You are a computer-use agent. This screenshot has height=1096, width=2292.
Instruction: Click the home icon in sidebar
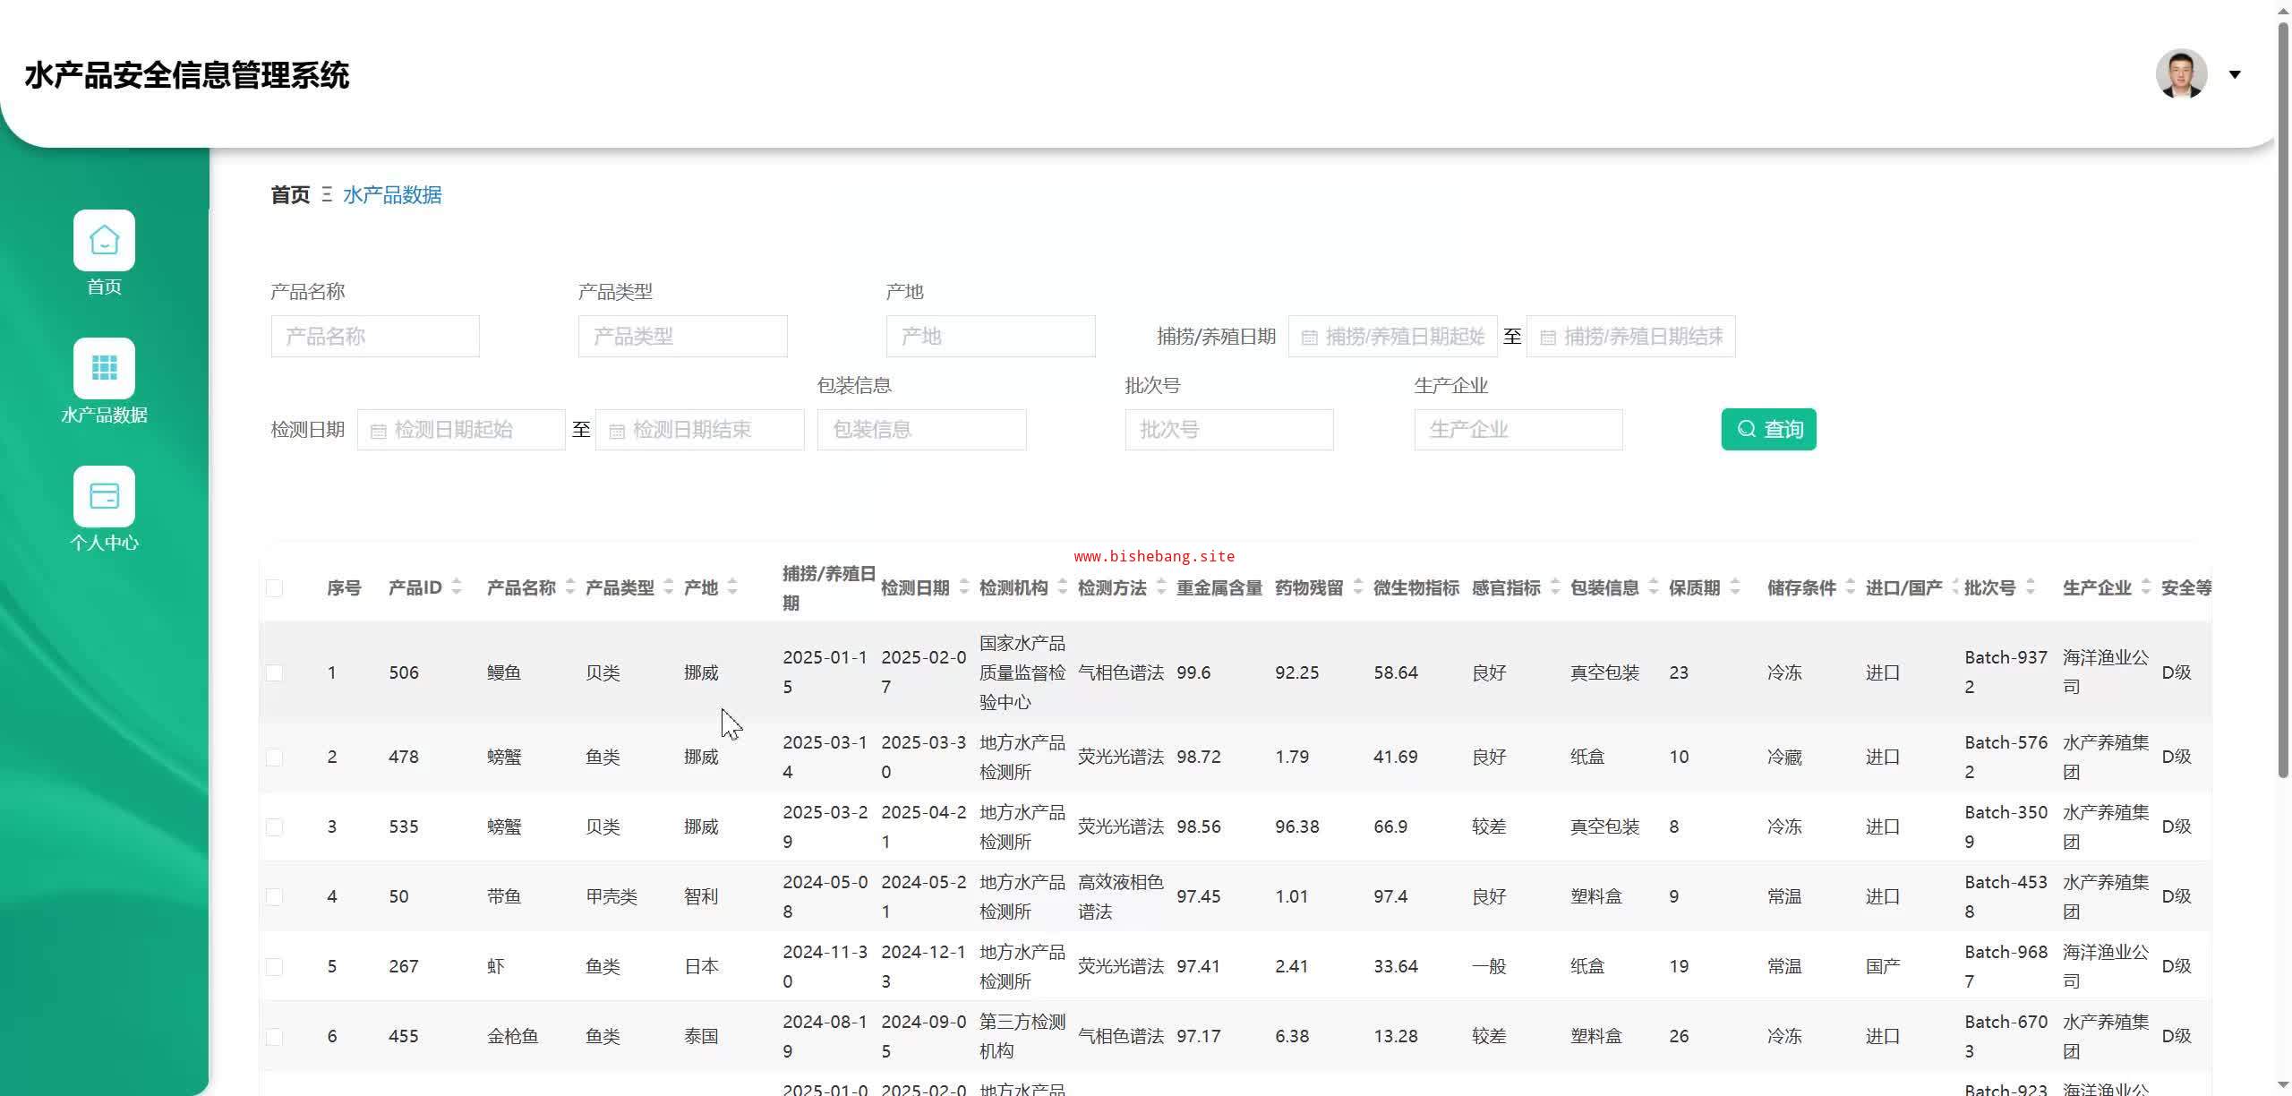[104, 240]
